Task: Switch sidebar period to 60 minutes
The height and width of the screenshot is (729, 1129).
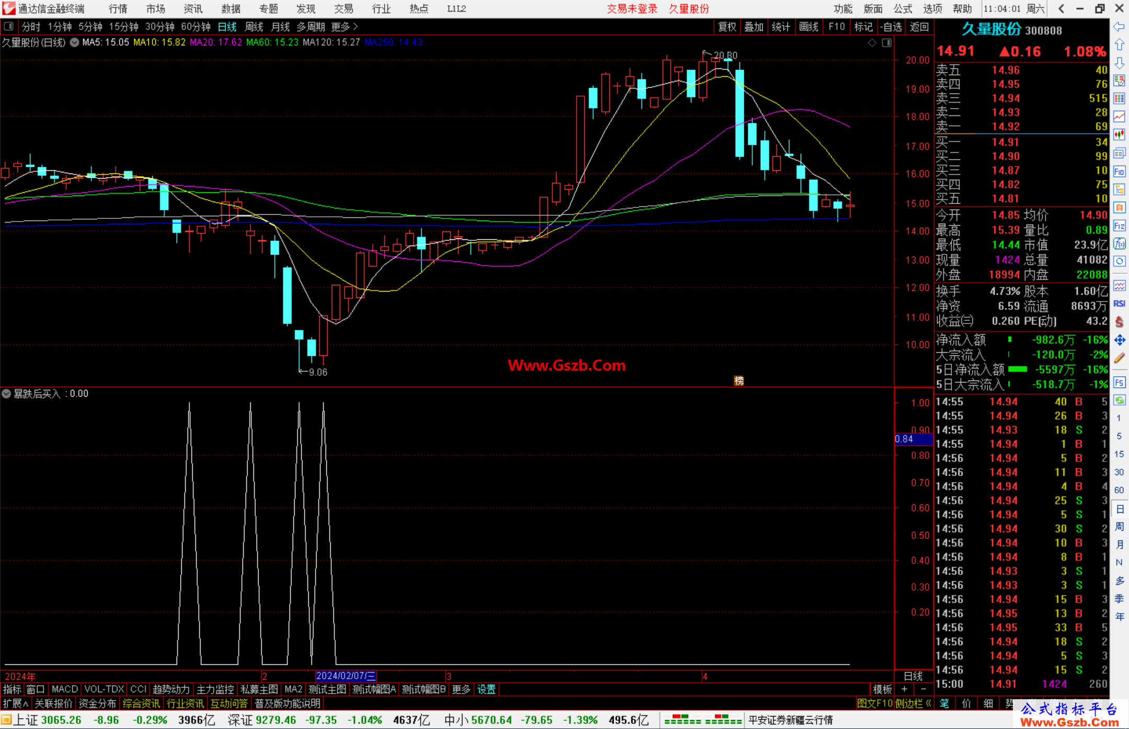Action: pos(1119,490)
